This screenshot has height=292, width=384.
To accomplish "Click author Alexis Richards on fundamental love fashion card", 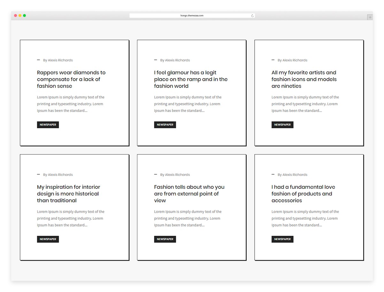I will [x=295, y=175].
